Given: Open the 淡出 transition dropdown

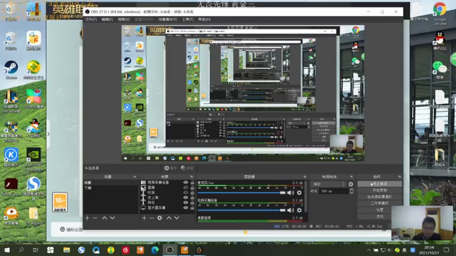Looking at the screenshot, I should click(328, 184).
